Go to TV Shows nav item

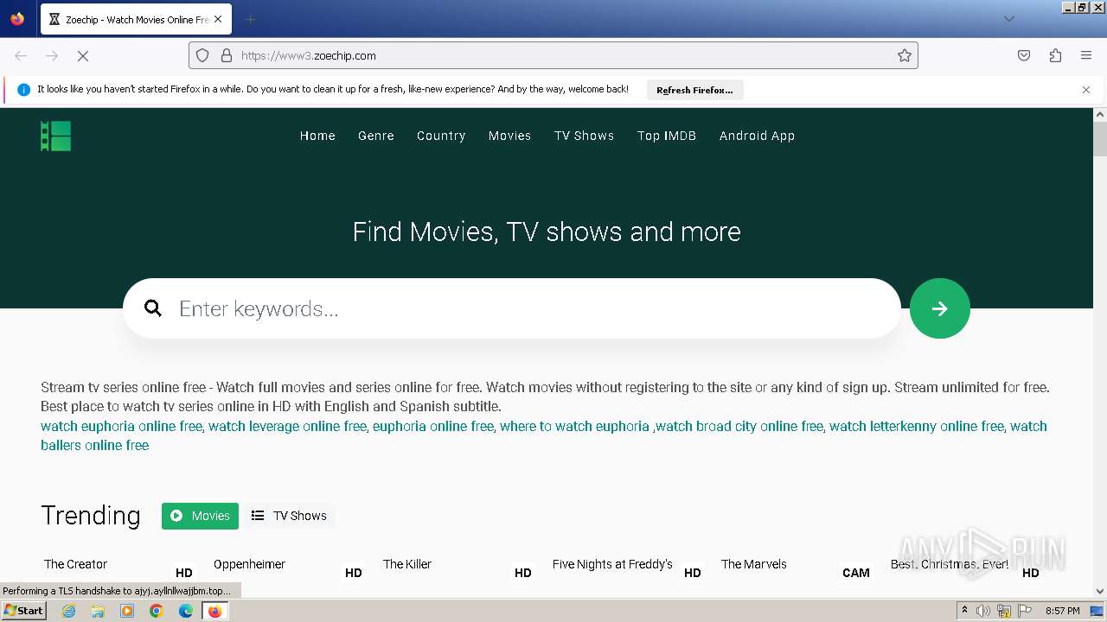(x=585, y=136)
